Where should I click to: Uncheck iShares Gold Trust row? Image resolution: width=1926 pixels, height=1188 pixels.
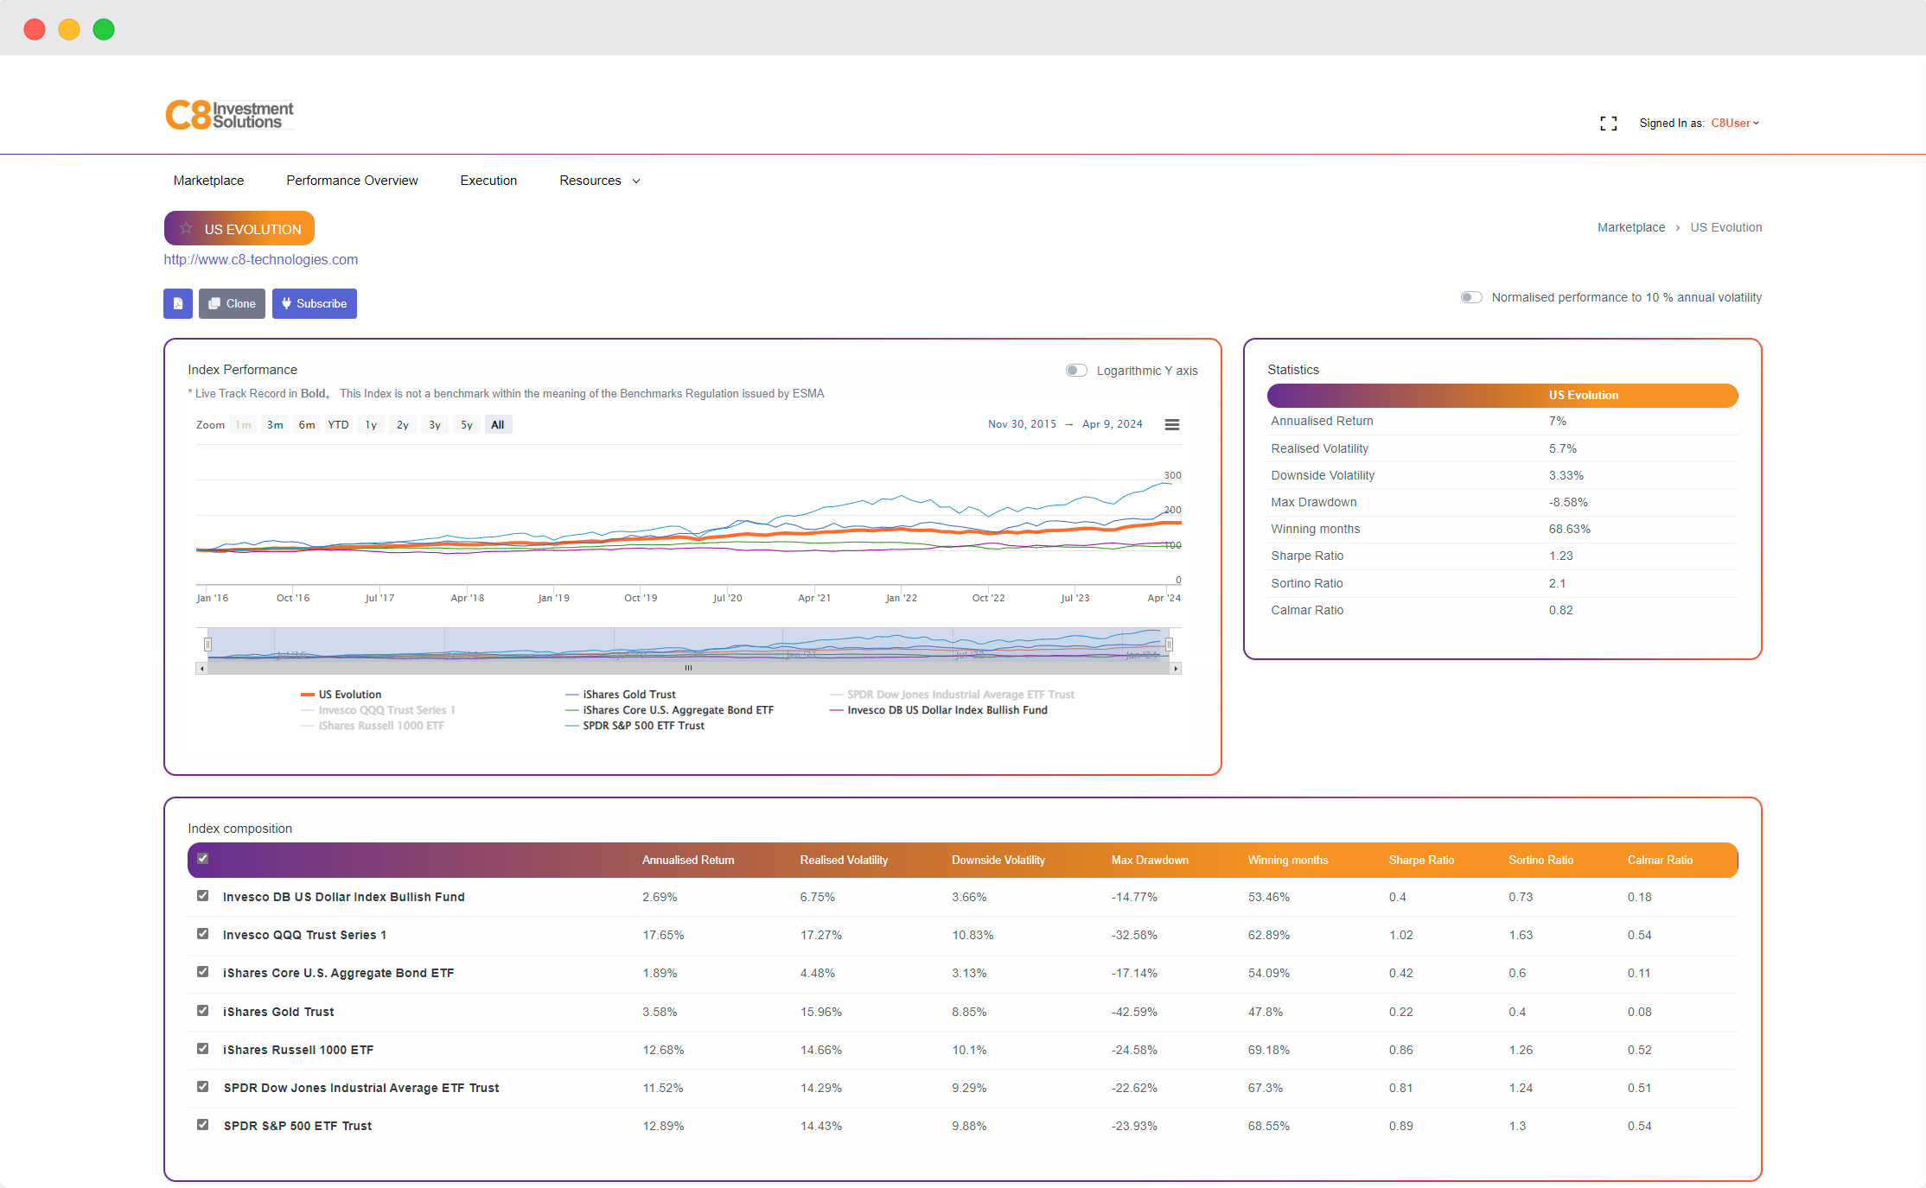coord(203,1011)
